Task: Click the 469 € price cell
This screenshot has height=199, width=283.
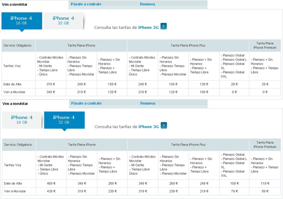Action: tap(51, 183)
